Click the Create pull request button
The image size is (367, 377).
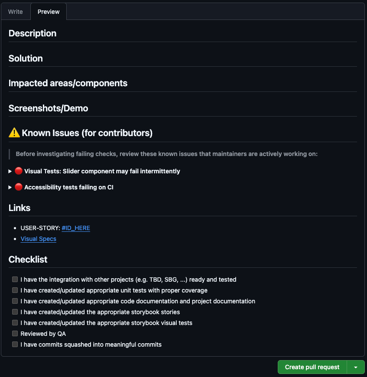(x=312, y=367)
